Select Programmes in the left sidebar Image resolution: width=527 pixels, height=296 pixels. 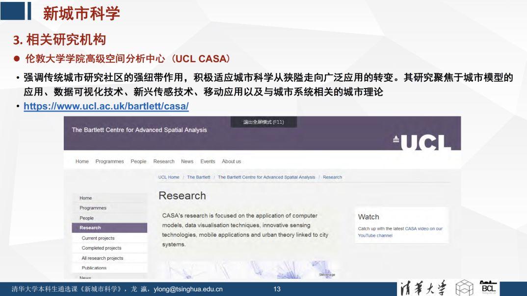[x=109, y=208]
